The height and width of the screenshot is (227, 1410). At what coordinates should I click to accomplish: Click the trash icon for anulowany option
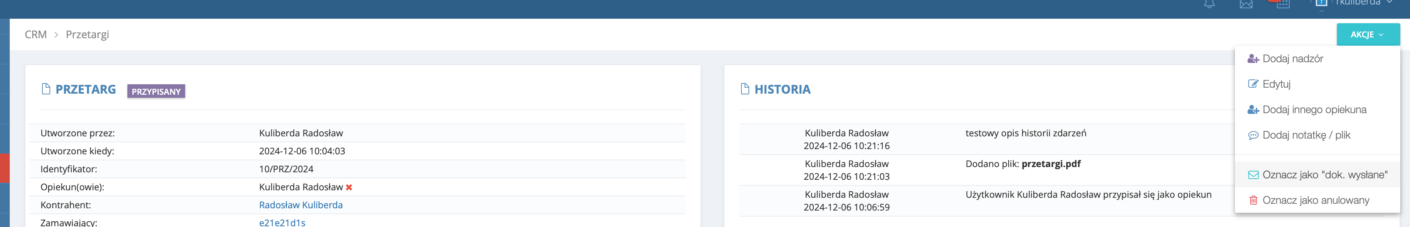[x=1253, y=200]
